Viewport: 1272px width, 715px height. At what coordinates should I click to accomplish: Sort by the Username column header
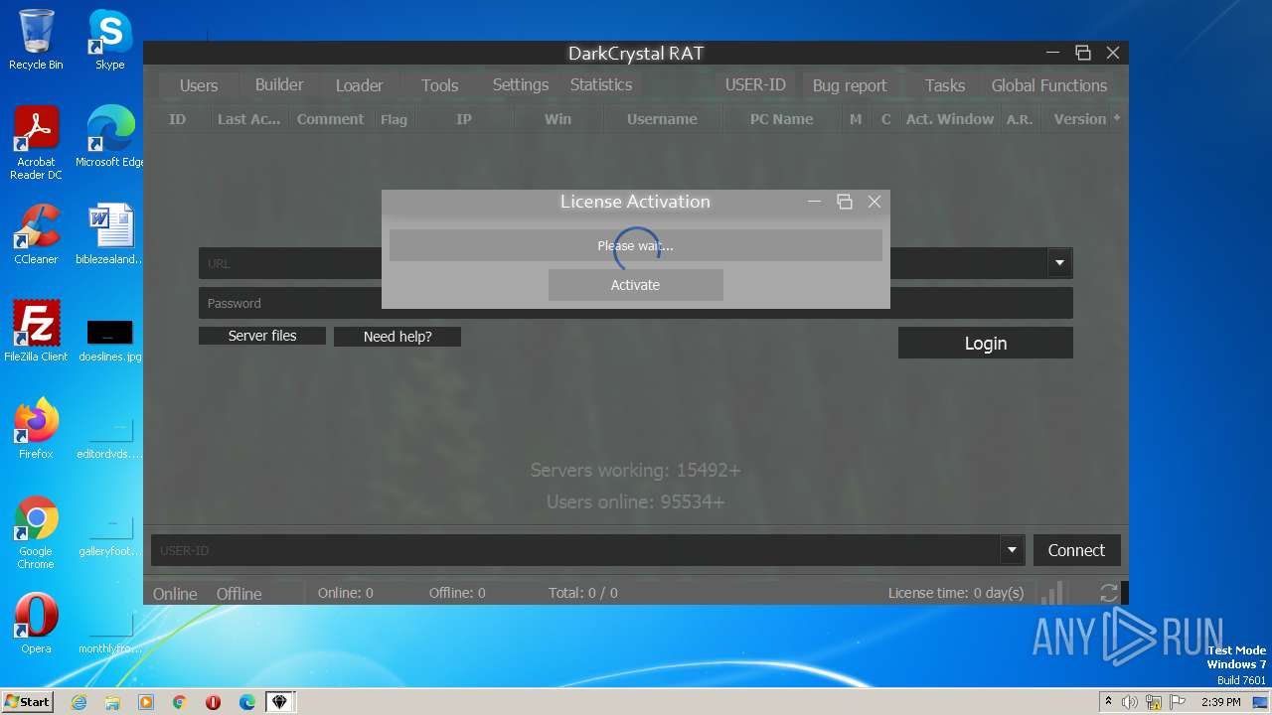[x=662, y=119]
